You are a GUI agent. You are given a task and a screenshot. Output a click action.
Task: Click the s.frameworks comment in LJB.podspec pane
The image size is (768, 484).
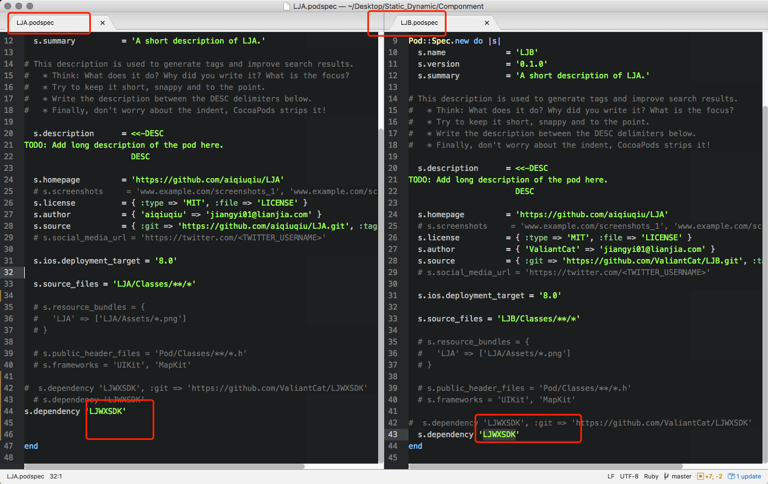[497, 400]
